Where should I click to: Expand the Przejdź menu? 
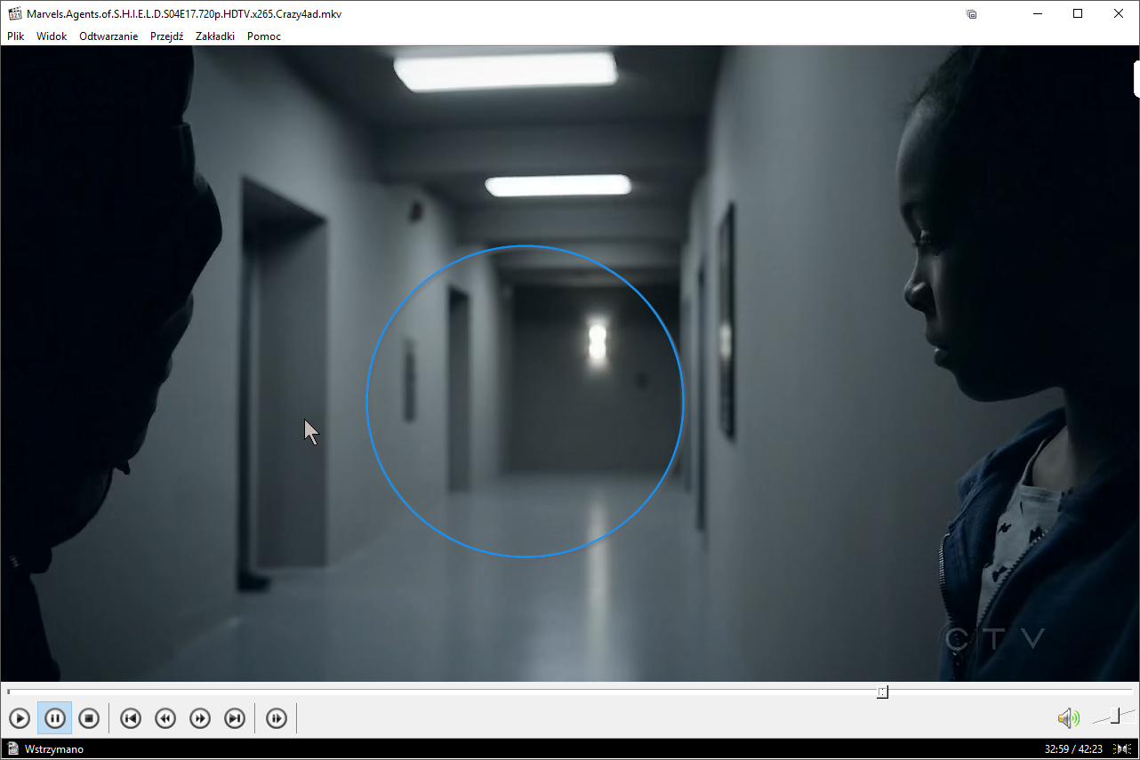point(166,36)
